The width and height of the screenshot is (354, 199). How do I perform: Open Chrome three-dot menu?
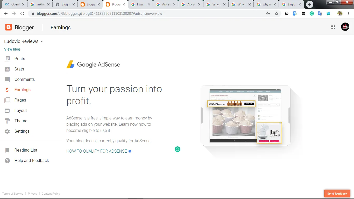tap(349, 13)
